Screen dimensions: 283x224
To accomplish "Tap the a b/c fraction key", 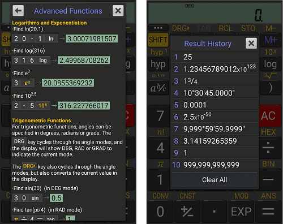I will 158,88.
